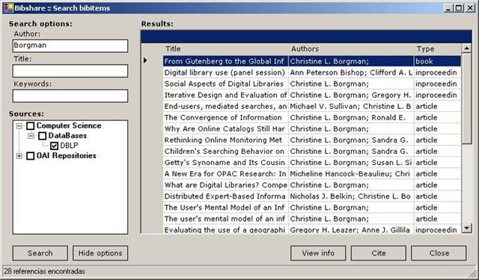The image size is (479, 280).
Task: Collapse the DataBases tree node
Action: [x=31, y=136]
